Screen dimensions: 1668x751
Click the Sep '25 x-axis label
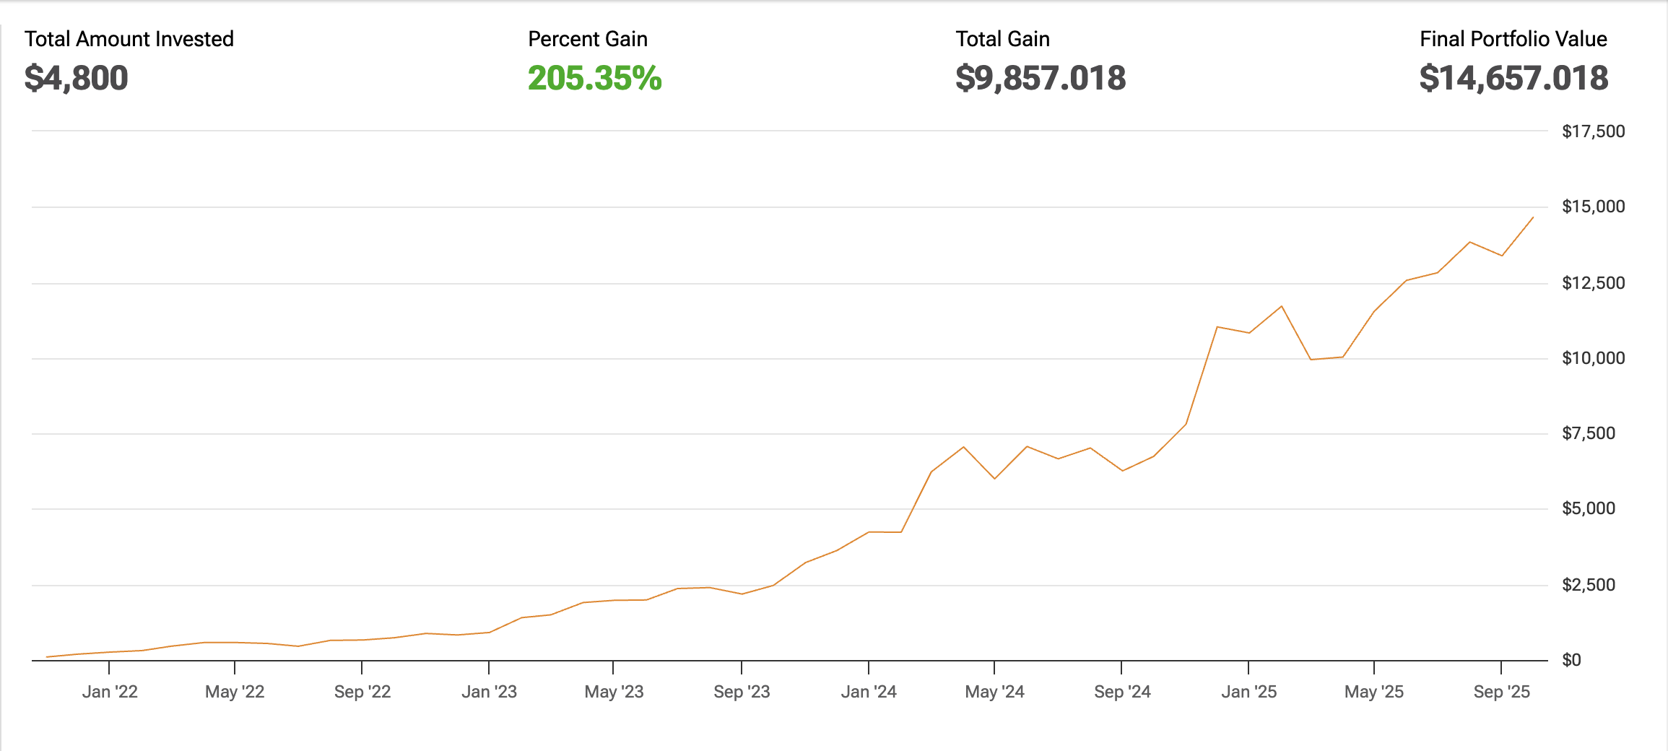[1501, 692]
